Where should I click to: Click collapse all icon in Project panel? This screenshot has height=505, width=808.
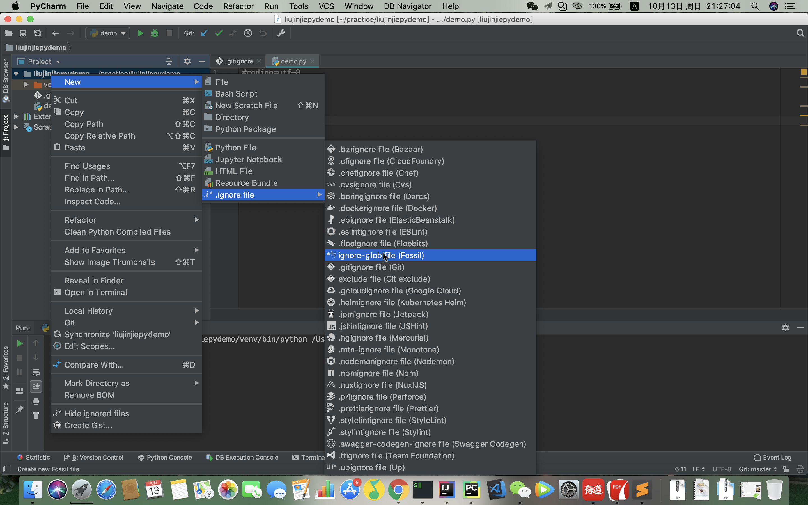(169, 61)
